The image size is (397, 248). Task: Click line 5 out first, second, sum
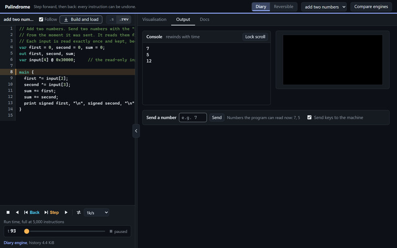[47, 54]
